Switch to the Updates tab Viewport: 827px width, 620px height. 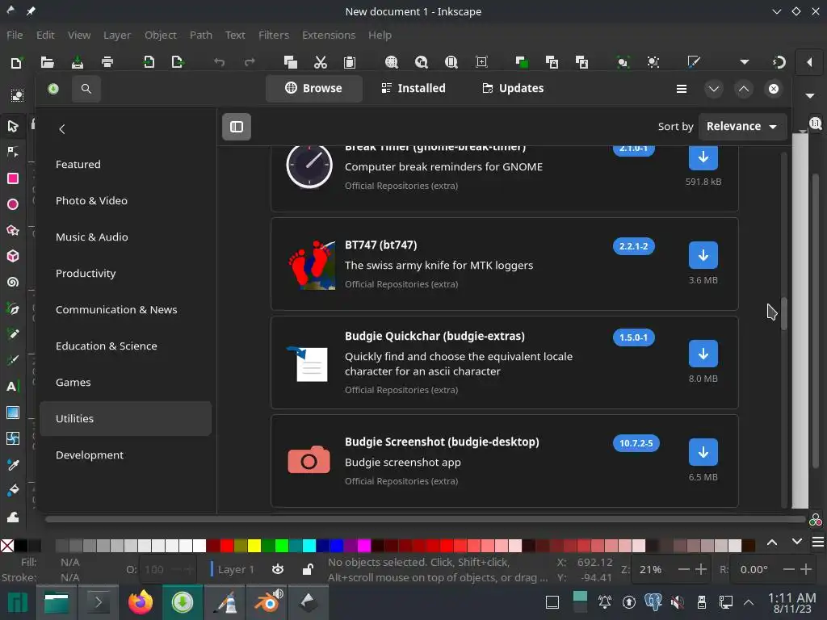tap(513, 89)
